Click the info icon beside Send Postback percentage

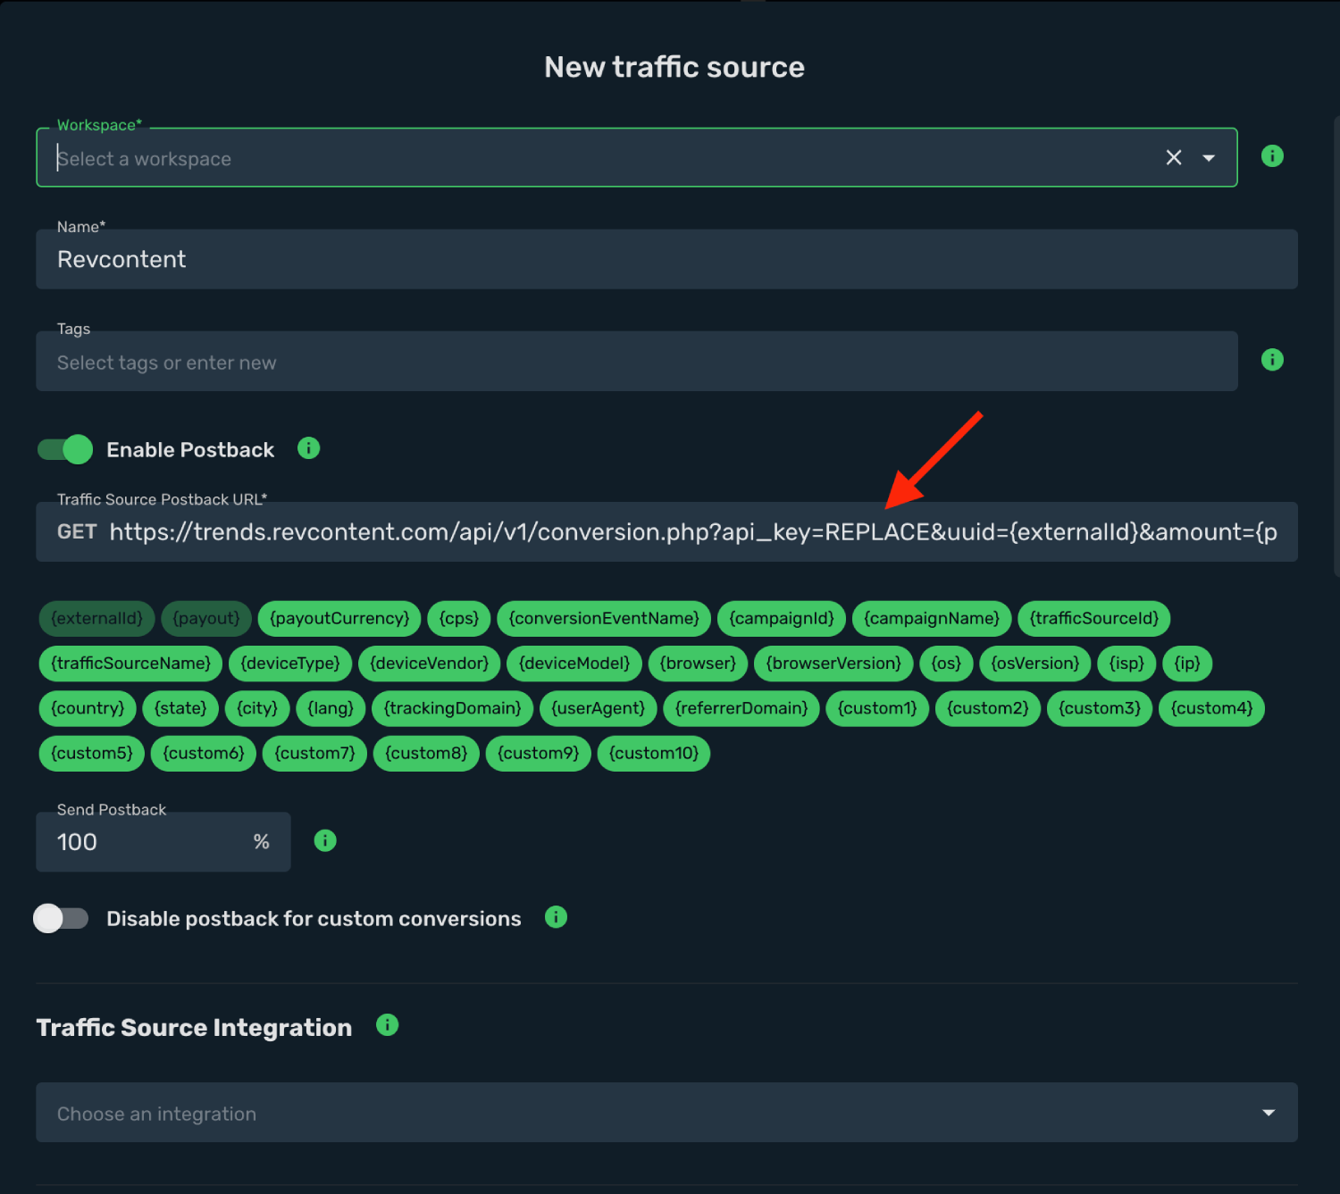[325, 840]
